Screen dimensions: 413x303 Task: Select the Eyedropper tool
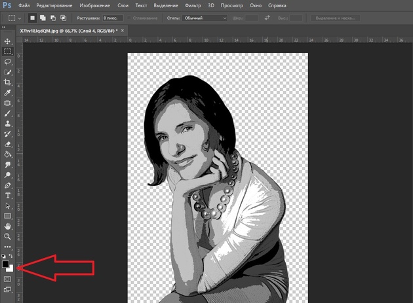coord(7,92)
